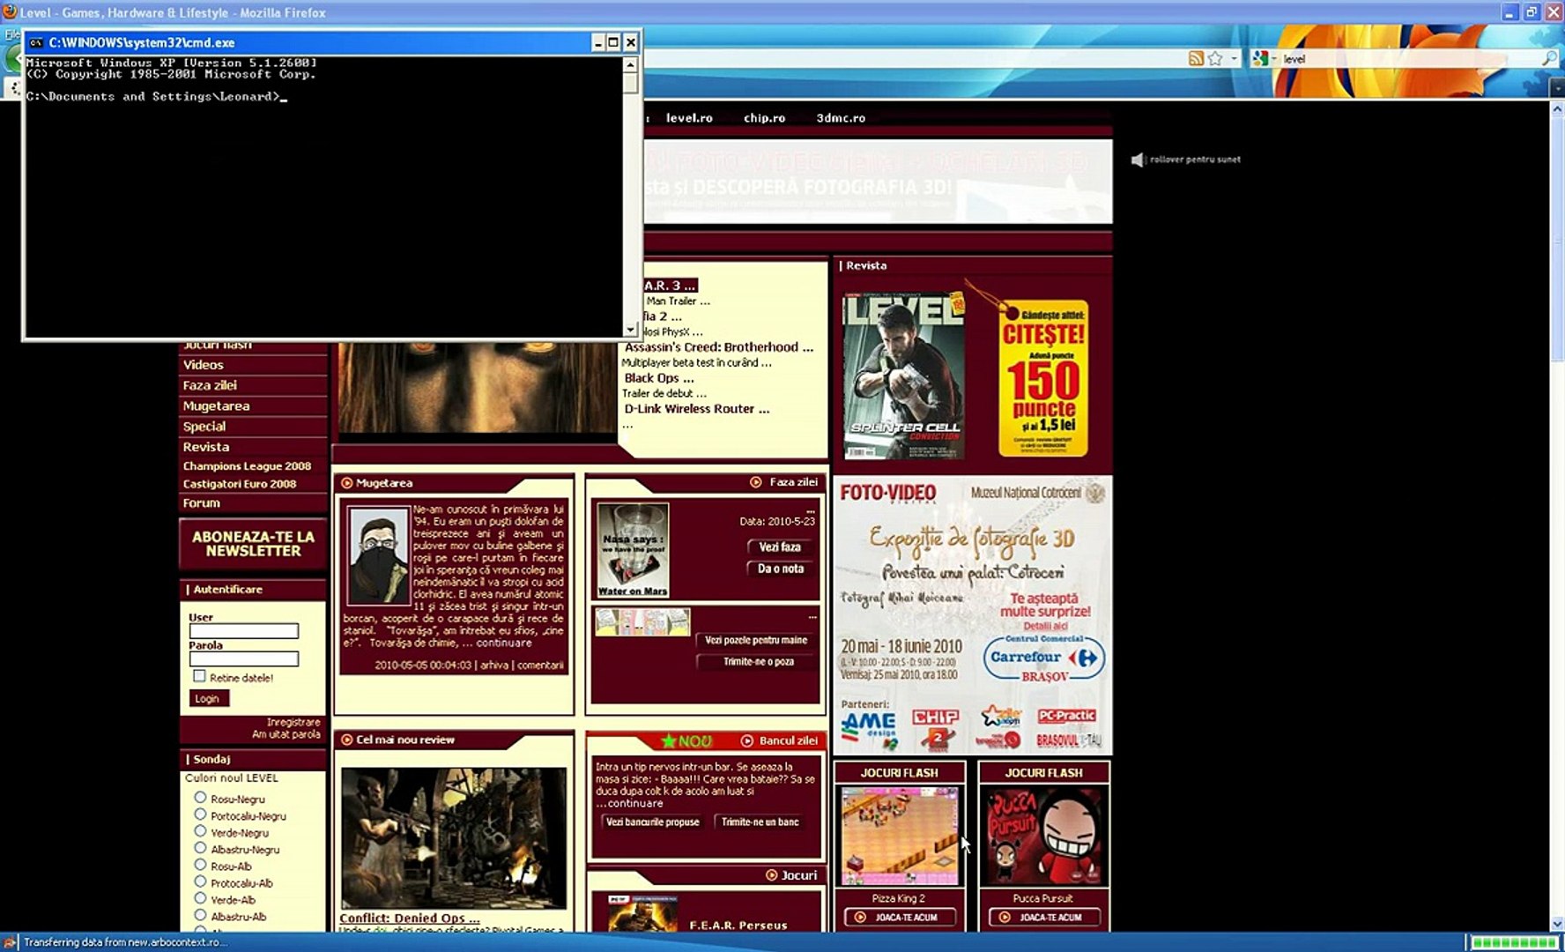The width and height of the screenshot is (1565, 952).
Task: Go to Faza zilei in sidebar menu
Action: [210, 385]
